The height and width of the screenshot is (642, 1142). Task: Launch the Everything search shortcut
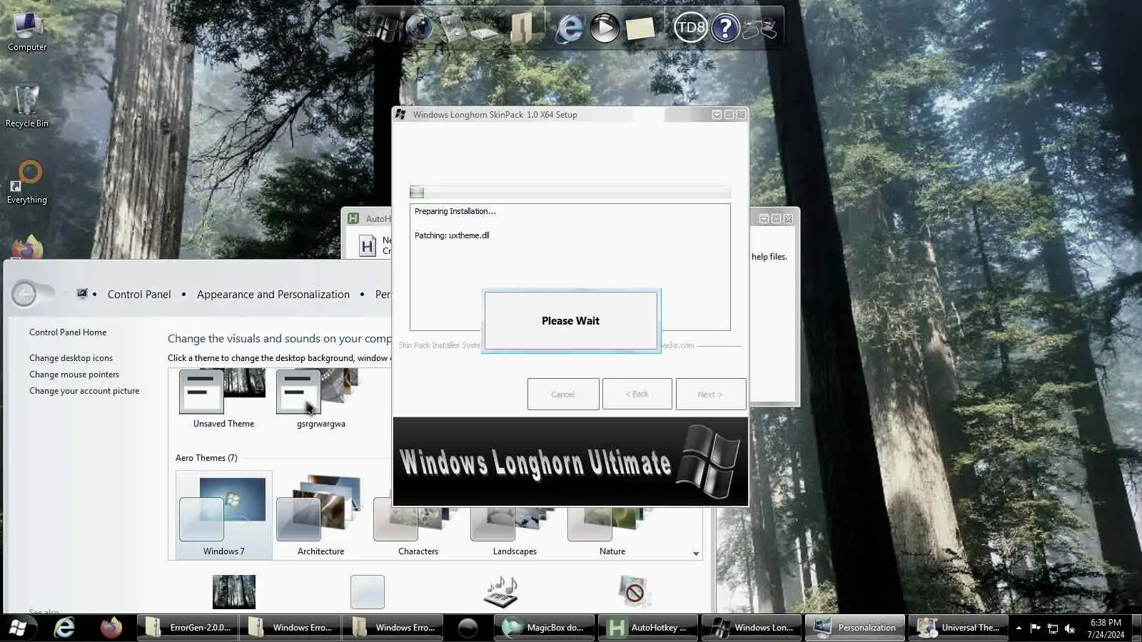coord(27,182)
